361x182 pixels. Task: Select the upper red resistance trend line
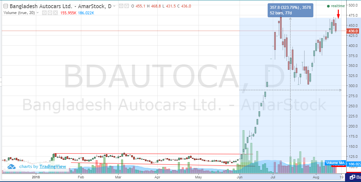[x=153, y=154]
